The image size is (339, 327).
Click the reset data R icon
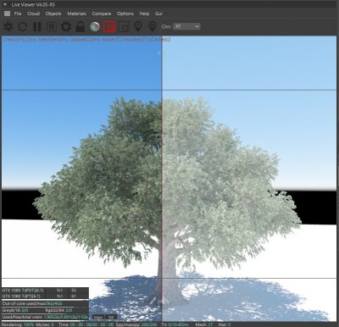click(x=52, y=26)
